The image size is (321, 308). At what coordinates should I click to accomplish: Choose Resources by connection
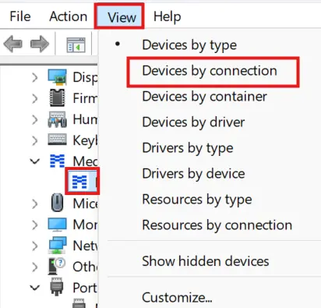(x=217, y=225)
